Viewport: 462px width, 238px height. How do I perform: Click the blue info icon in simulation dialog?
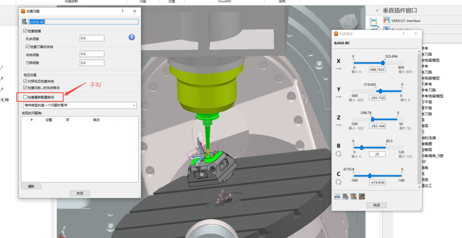132,37
